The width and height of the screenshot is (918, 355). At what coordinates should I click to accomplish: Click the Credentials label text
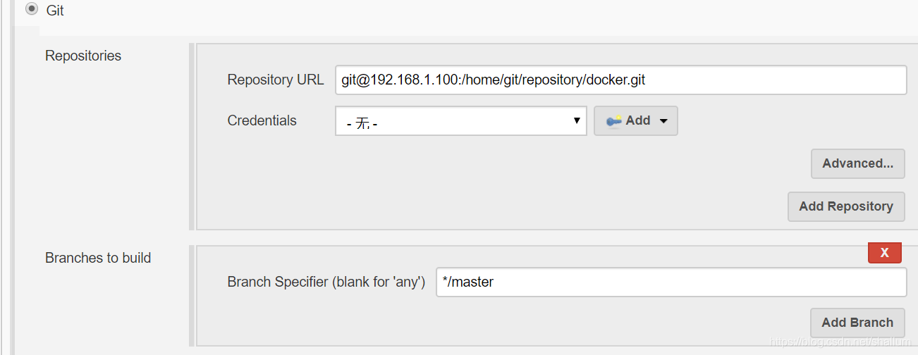(x=262, y=120)
